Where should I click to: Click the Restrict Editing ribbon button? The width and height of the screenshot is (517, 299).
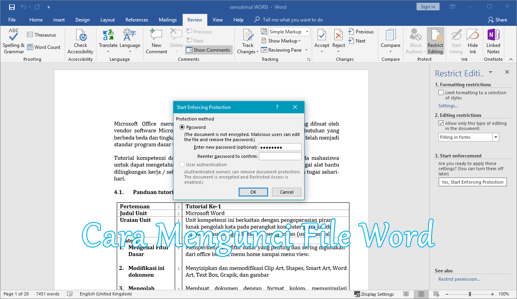point(435,41)
